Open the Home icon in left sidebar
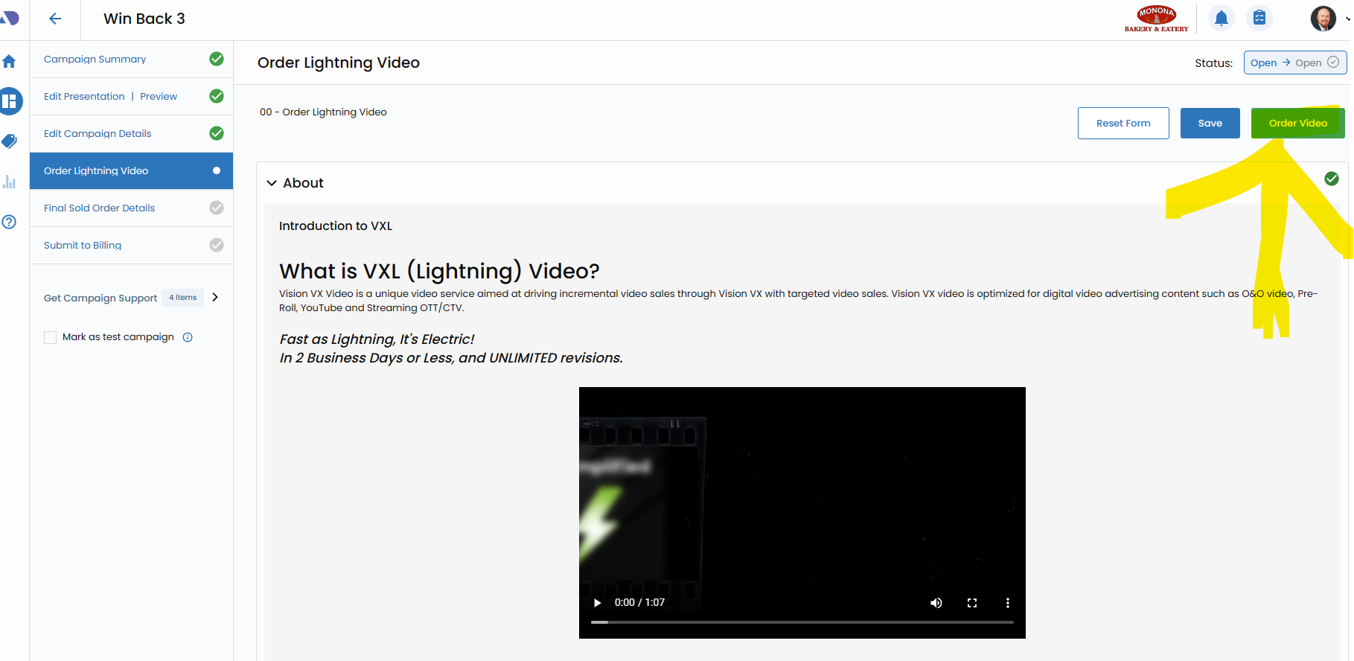The image size is (1354, 661). point(10,62)
